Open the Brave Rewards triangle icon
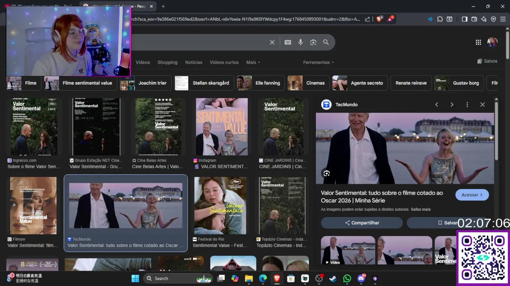510x286 pixels. point(390,19)
